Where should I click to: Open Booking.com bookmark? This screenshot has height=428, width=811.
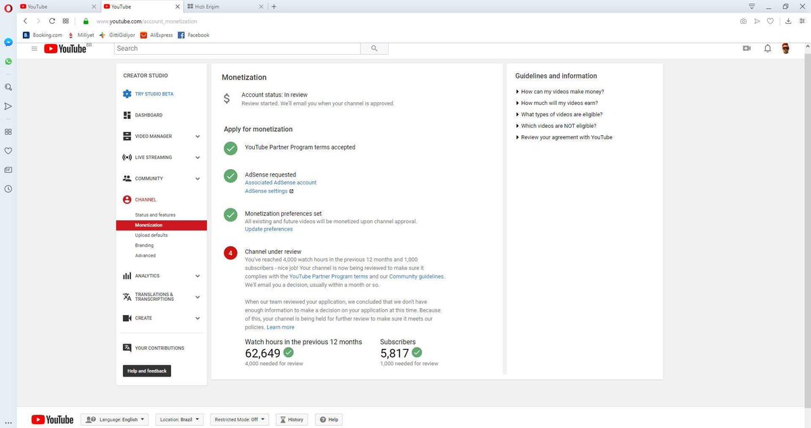[43, 35]
